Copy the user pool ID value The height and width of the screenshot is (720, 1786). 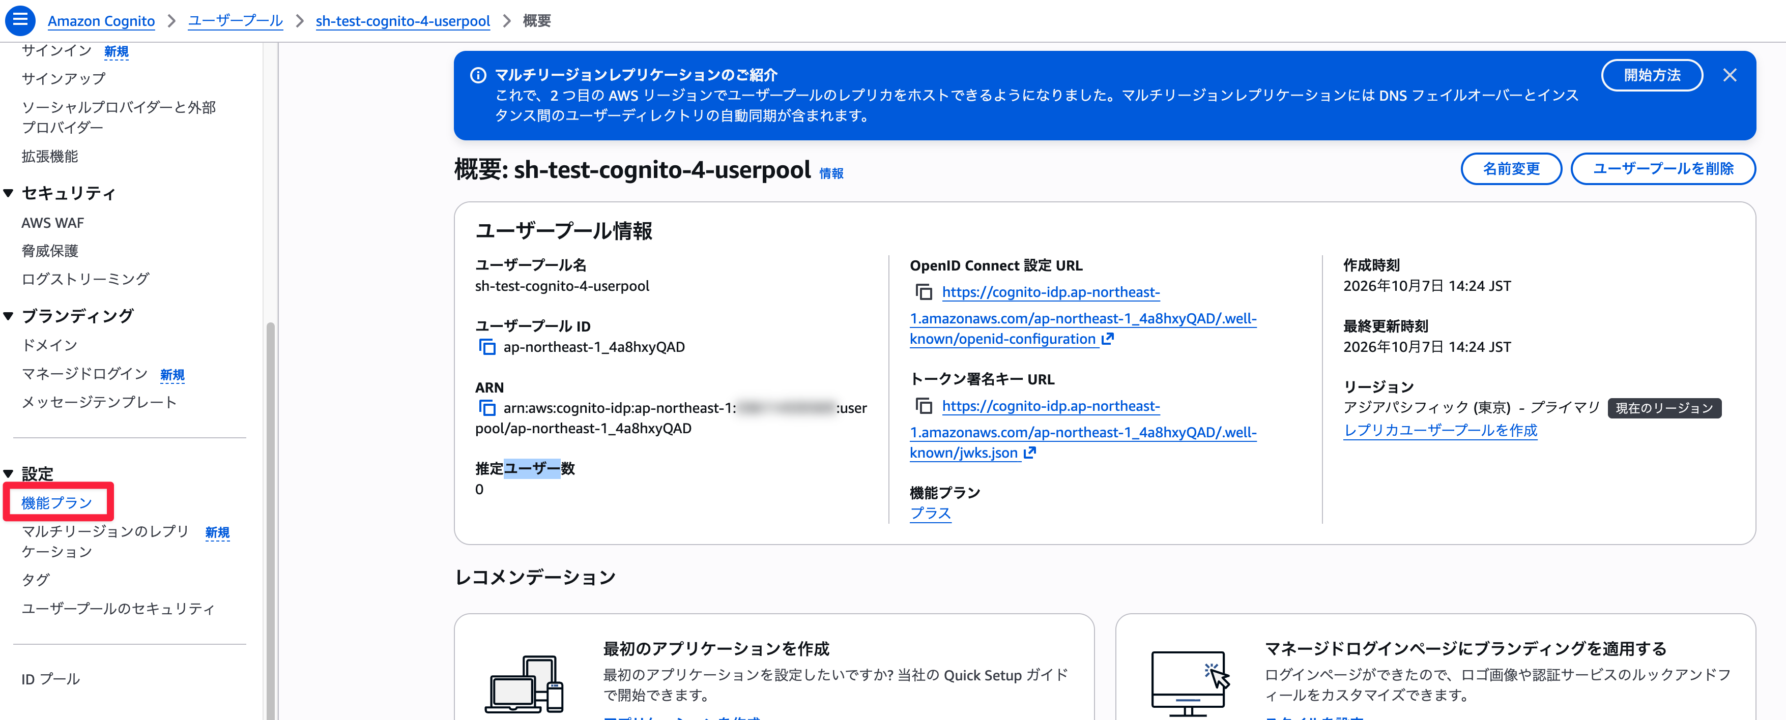(x=487, y=346)
